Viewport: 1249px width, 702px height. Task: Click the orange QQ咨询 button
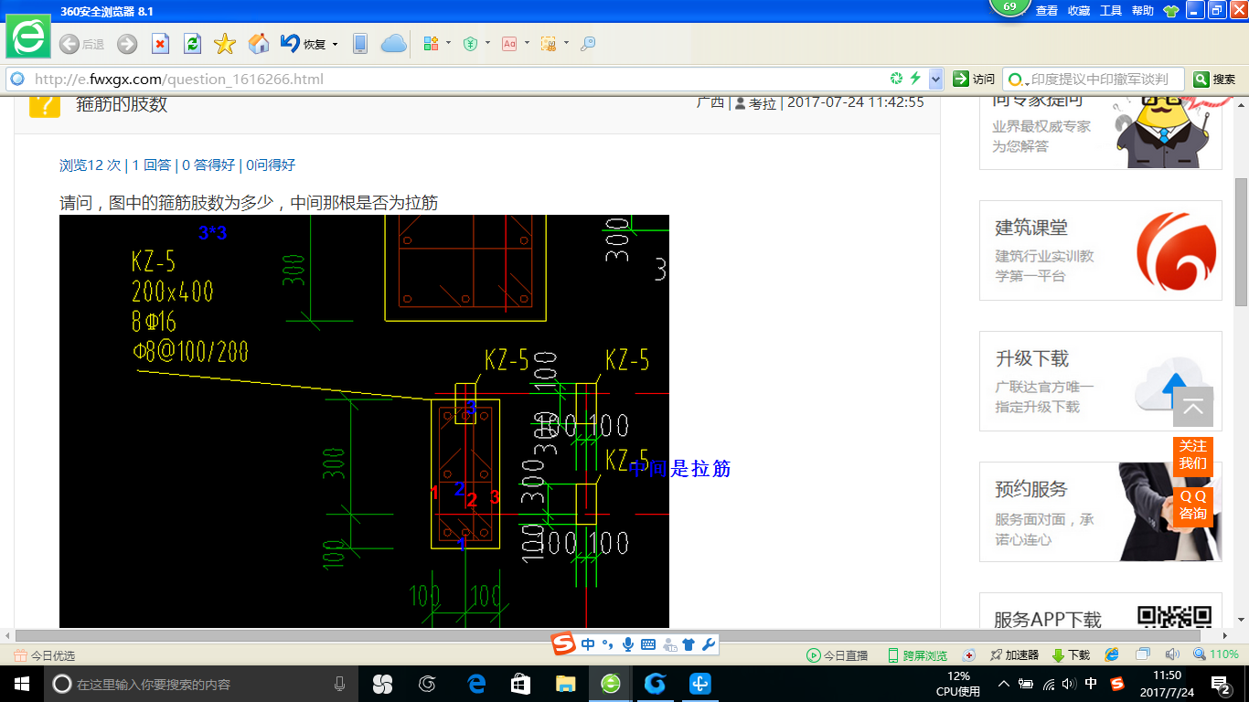tap(1193, 505)
